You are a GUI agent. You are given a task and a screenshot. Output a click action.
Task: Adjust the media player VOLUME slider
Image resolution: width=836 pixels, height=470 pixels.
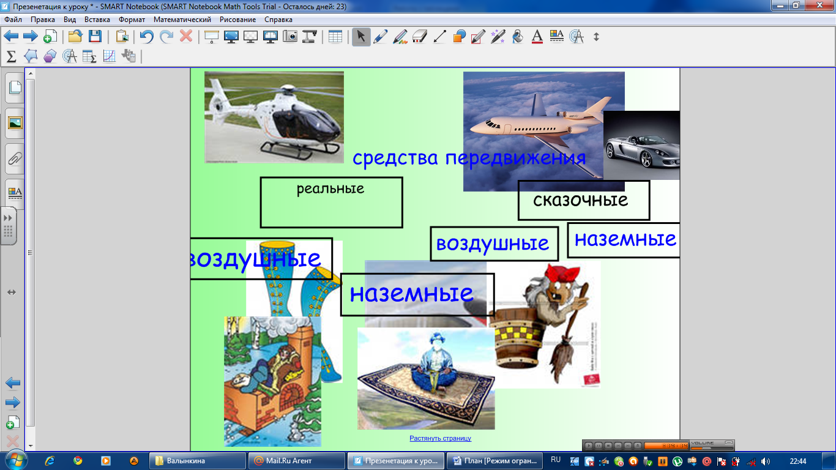click(x=711, y=448)
